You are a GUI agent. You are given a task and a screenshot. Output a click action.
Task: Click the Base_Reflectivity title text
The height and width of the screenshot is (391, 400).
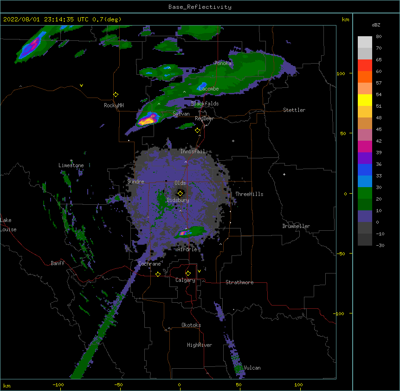200,7
